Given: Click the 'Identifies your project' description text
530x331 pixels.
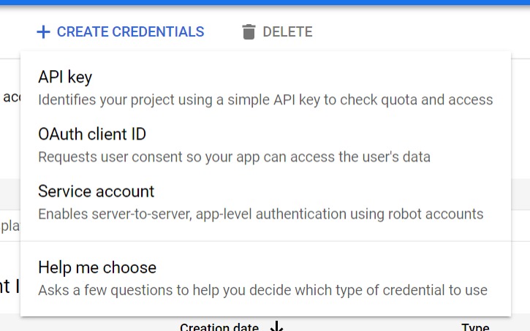Looking at the screenshot, I should 265,100.
